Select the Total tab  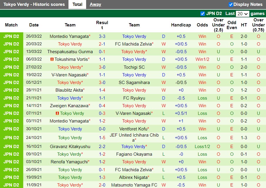coord(77,4)
